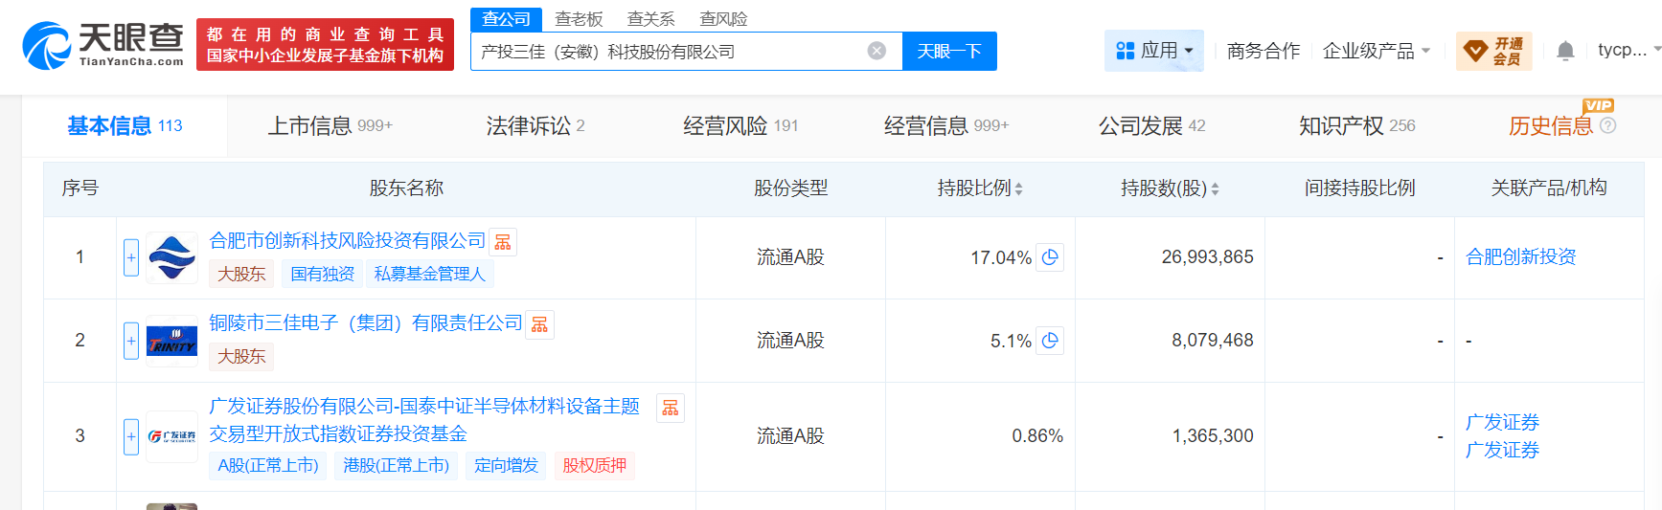Click the 股权质押 tag
Viewport: 1662px width, 510px height.
[594, 466]
